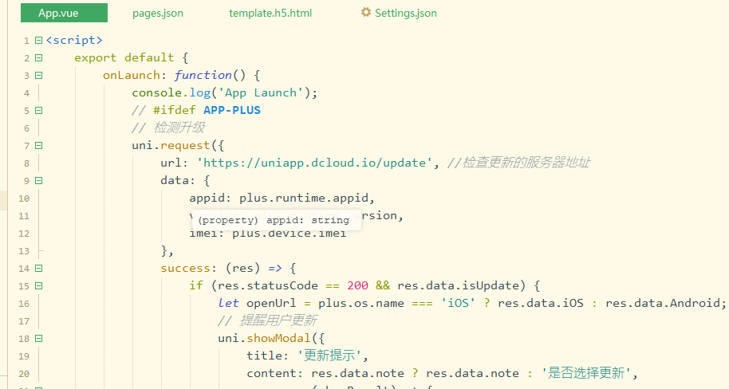The width and height of the screenshot is (729, 389).
Task: Open the template.h5.html tab
Action: tap(270, 14)
